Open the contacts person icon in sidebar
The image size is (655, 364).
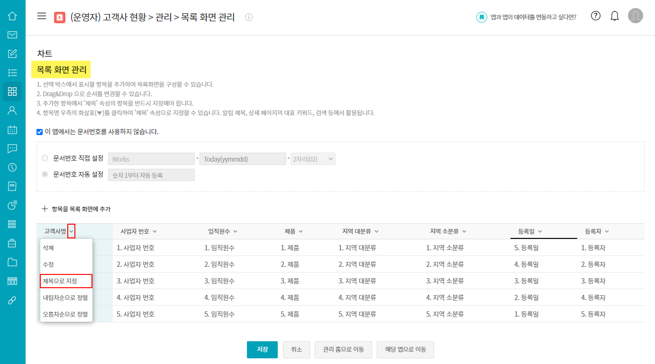(x=12, y=110)
